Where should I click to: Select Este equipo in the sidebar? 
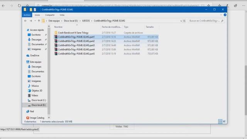(36, 62)
